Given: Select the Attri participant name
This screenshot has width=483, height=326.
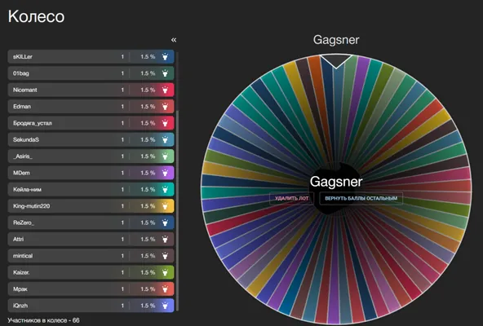Looking at the screenshot, I should (19, 239).
